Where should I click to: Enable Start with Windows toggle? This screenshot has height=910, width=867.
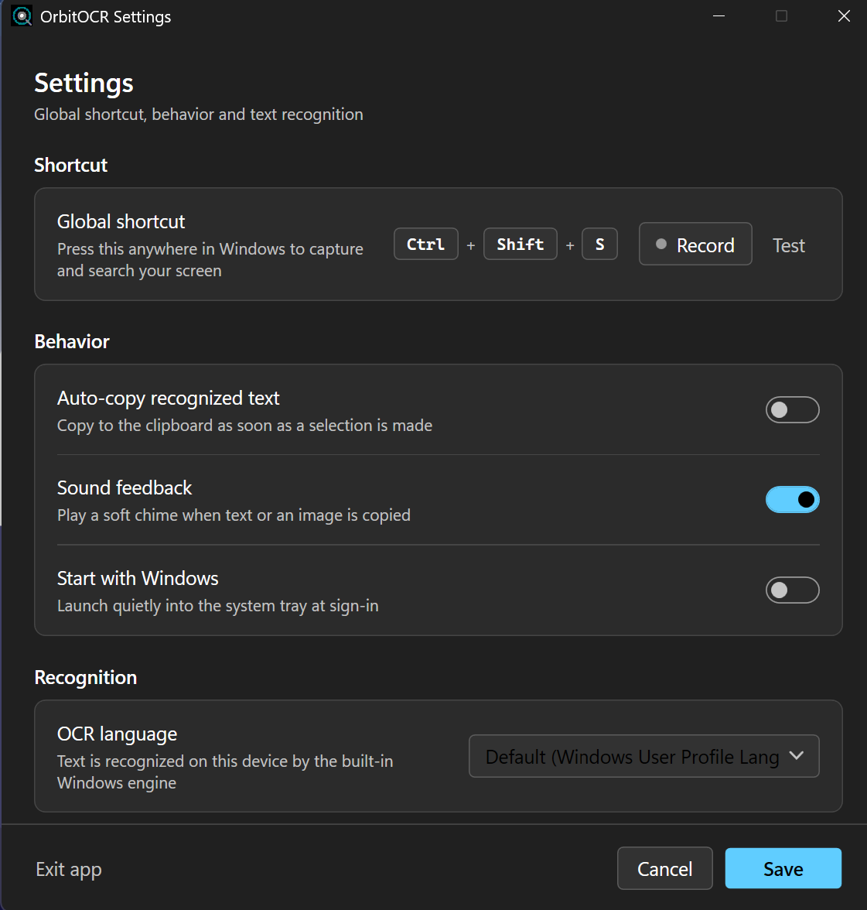point(792,590)
